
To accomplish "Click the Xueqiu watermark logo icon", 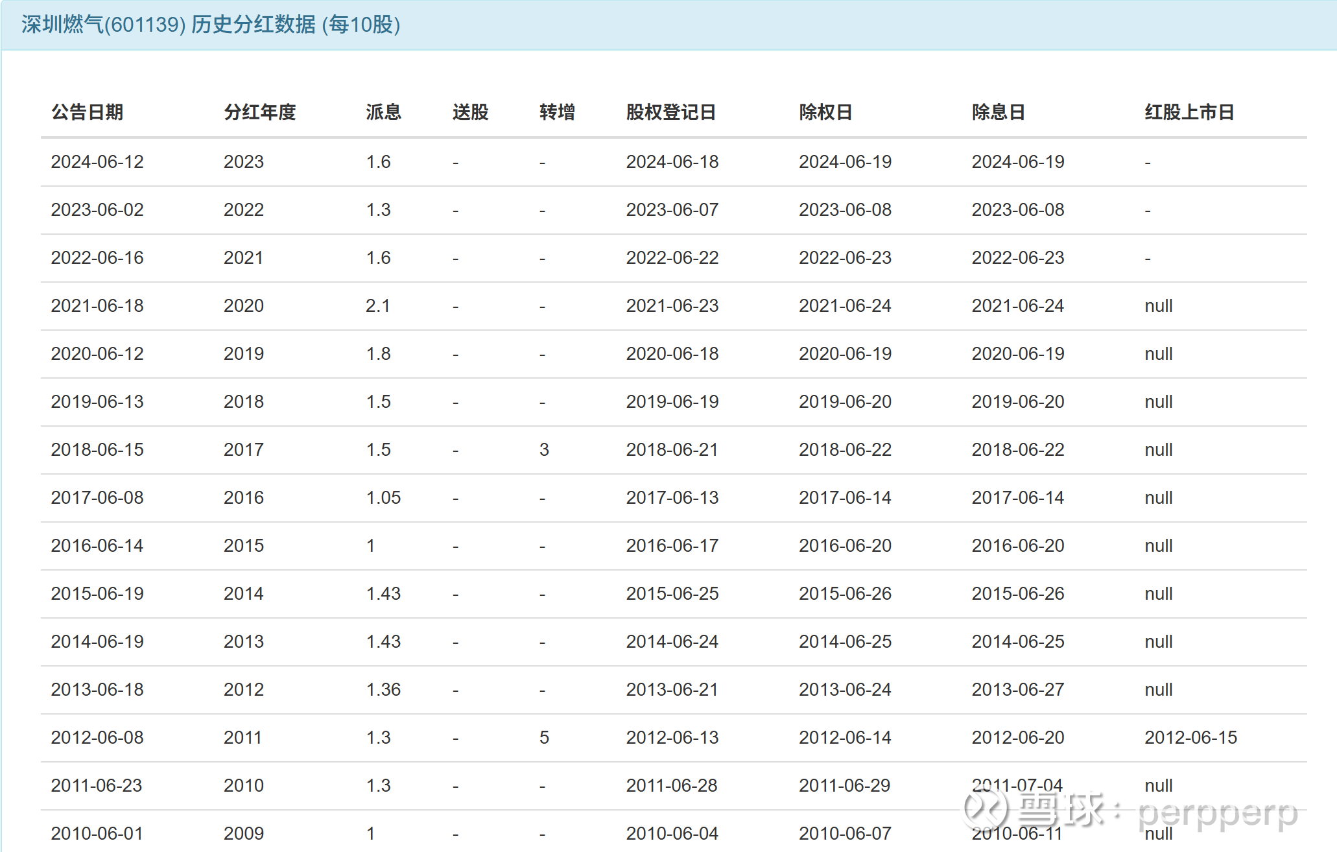I will click(x=986, y=809).
